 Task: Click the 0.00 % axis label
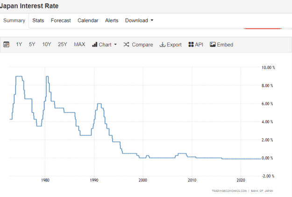[267, 158]
